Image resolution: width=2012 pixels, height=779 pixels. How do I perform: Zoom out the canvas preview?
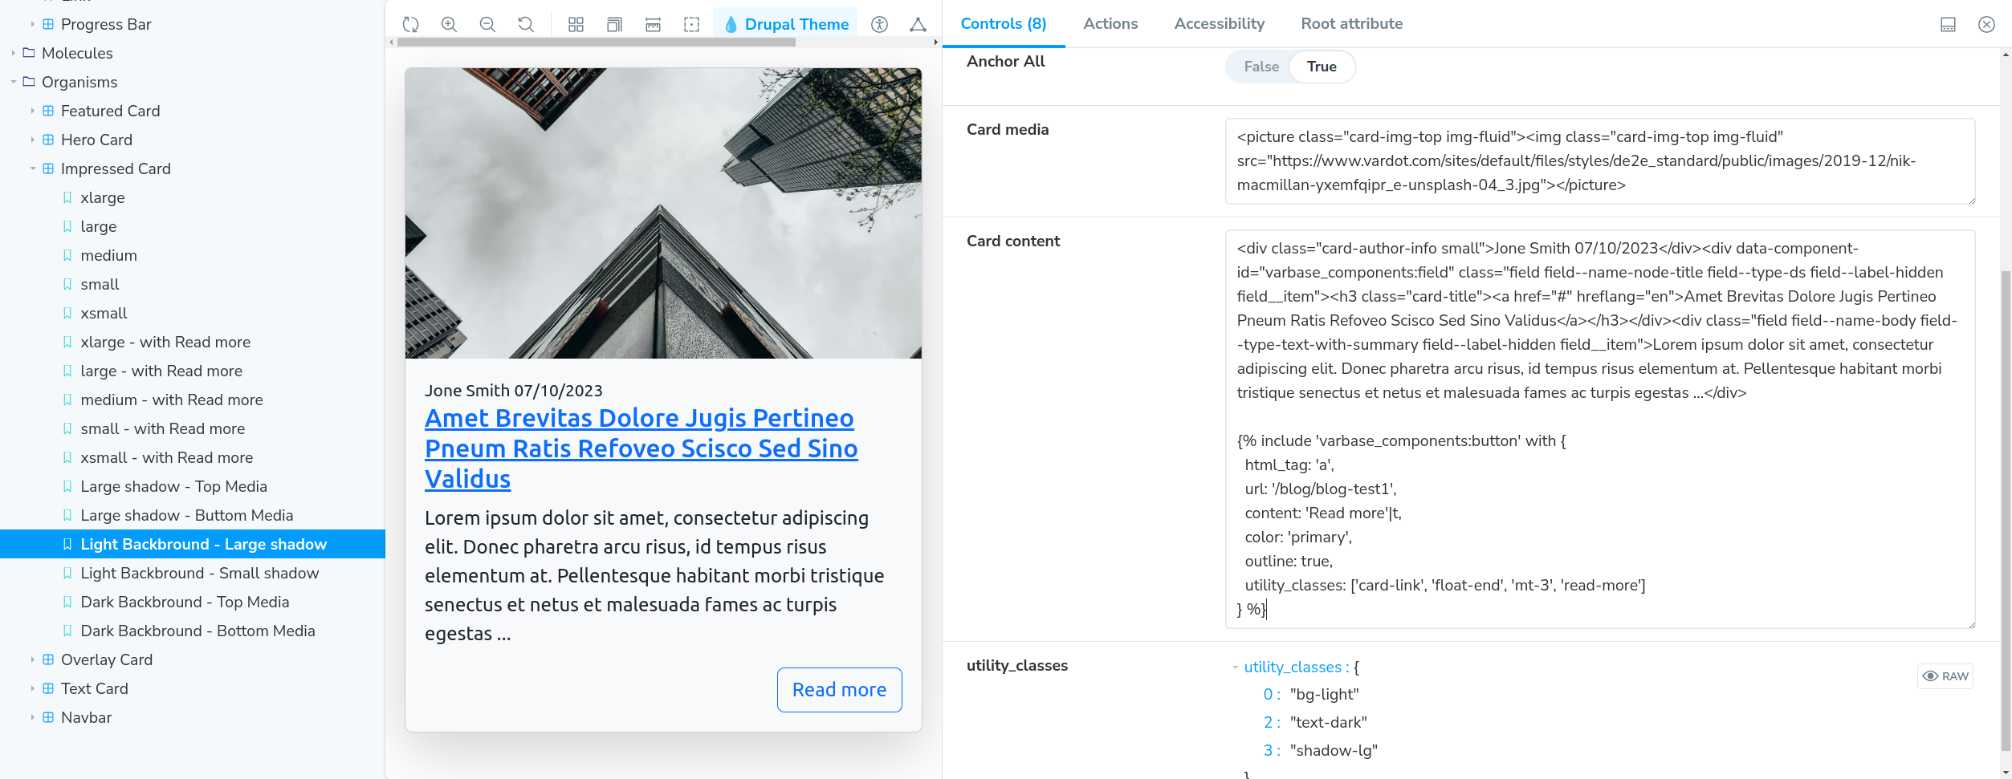(x=487, y=24)
